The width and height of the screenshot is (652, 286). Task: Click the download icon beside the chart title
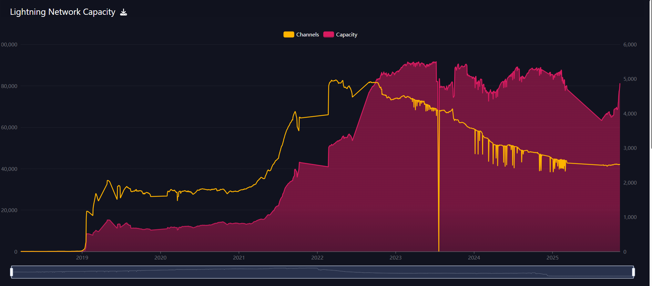(123, 12)
